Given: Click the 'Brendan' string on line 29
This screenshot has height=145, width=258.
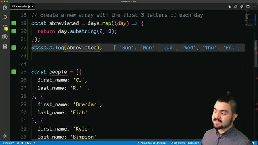Looking at the screenshot, I should point(86,104).
